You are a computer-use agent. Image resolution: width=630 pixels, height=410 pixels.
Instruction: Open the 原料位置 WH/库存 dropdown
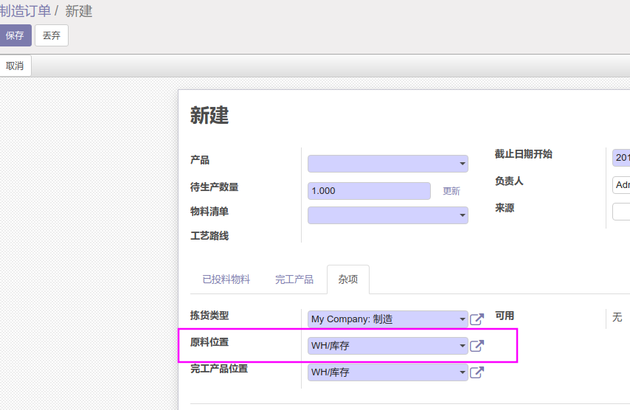coord(388,346)
